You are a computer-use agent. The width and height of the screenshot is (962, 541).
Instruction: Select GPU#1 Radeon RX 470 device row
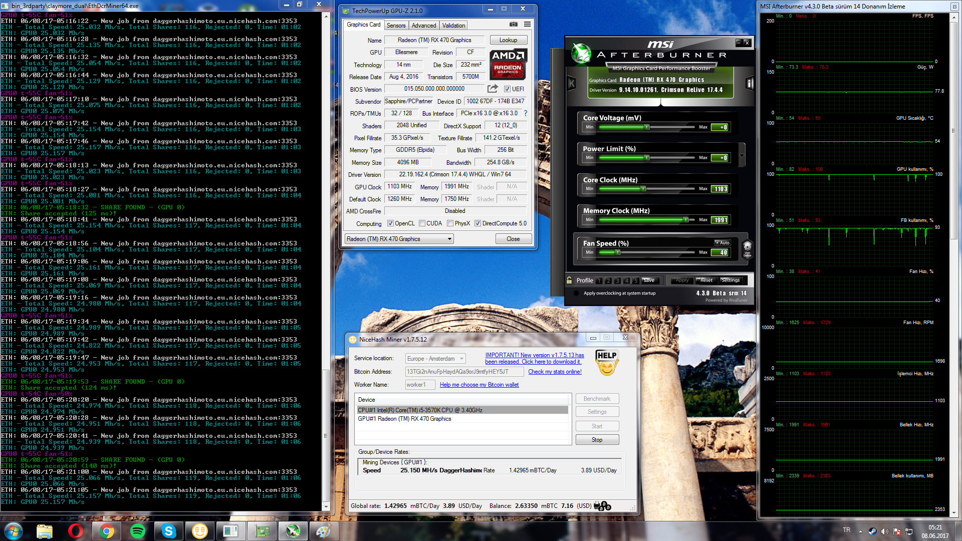coord(462,419)
